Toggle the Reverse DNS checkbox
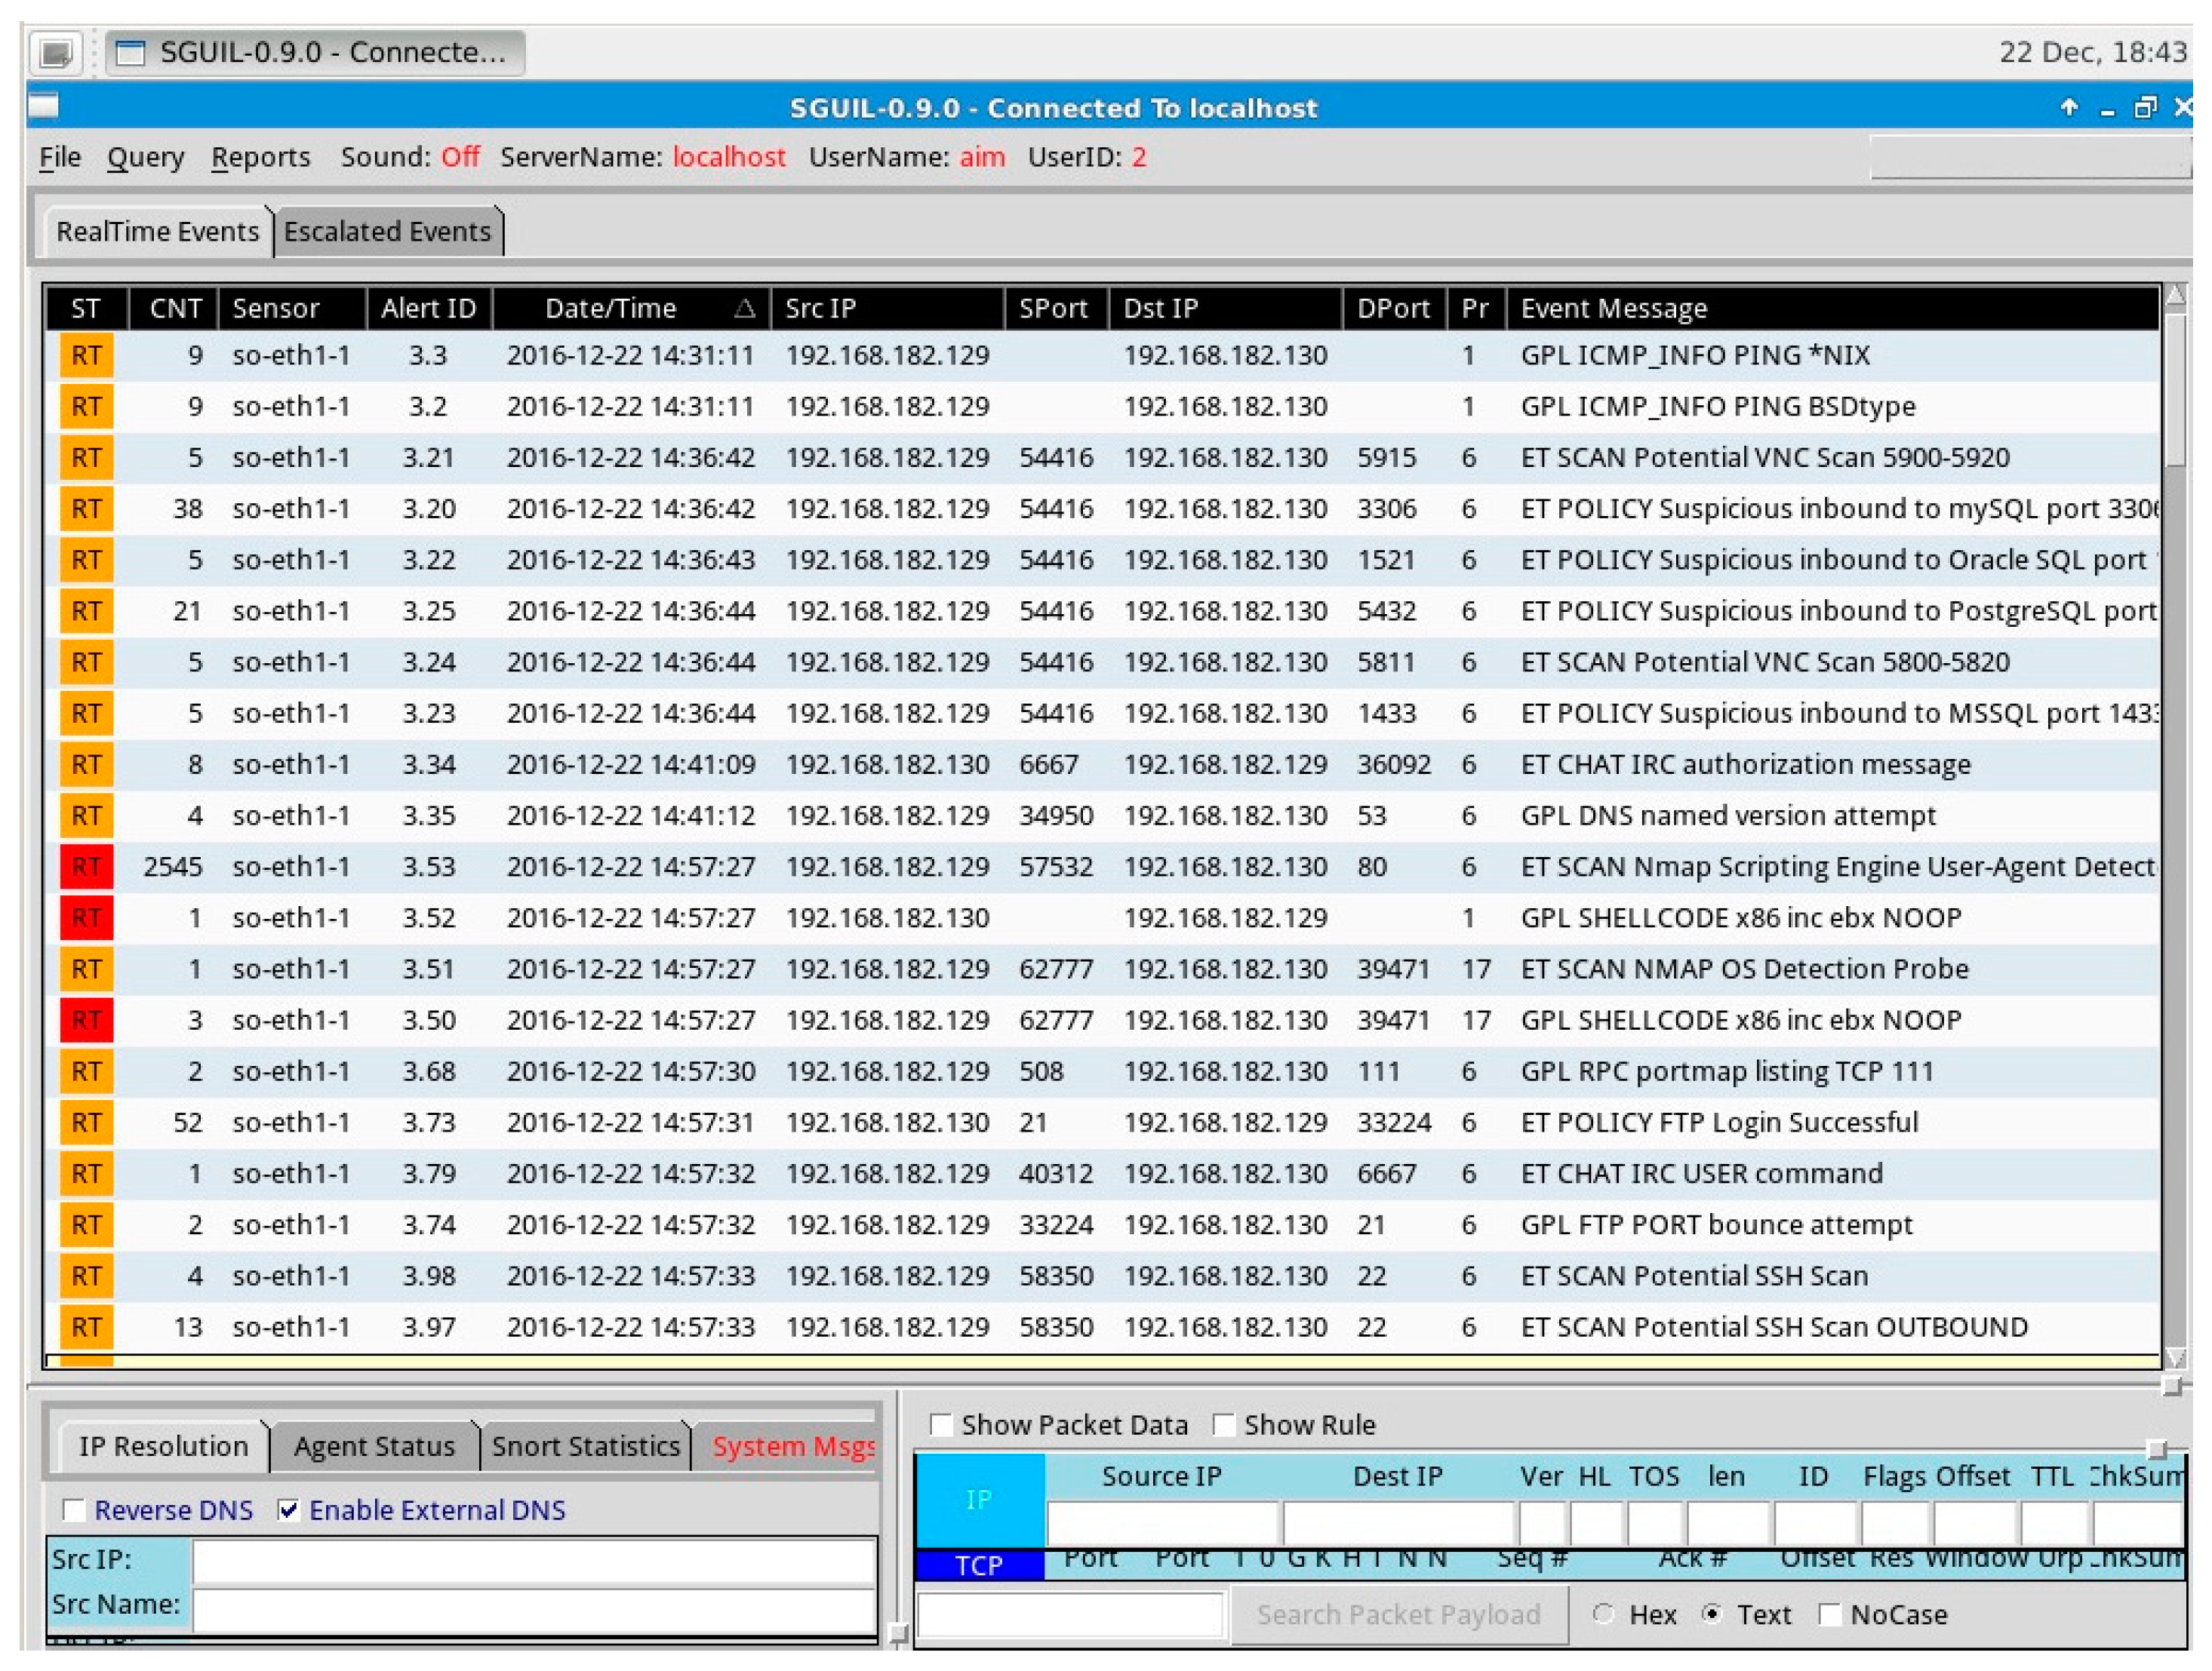Image resolution: width=2212 pixels, height=1671 pixels. (x=74, y=1510)
